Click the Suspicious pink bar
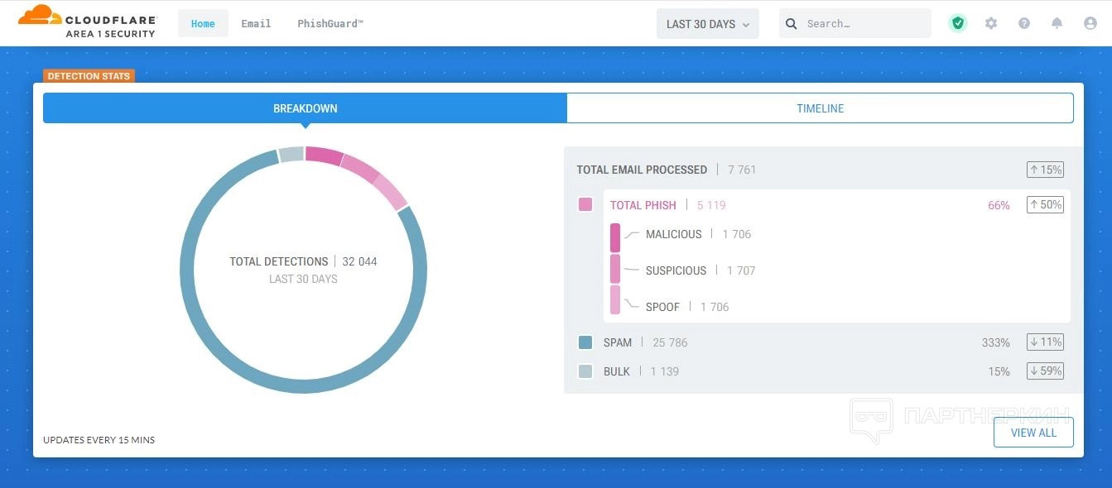The height and width of the screenshot is (488, 1112). [x=615, y=270]
